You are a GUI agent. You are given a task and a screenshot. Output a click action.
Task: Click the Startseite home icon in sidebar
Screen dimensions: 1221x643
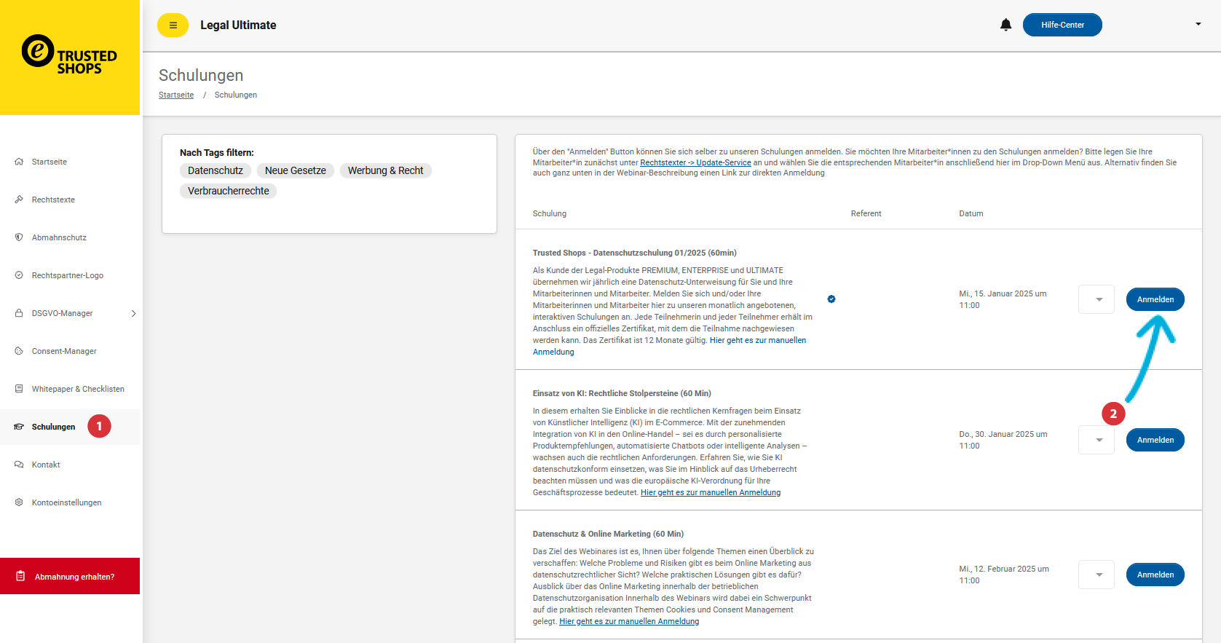tap(19, 162)
